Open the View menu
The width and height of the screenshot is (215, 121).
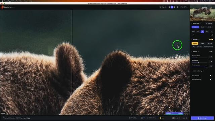[x=21, y=1]
